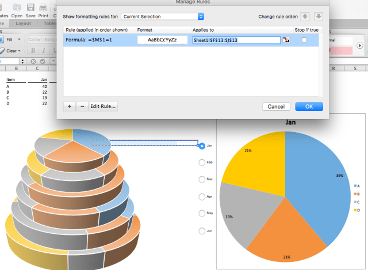This screenshot has height=270, width=368.
Task: Click column C header
Action: tap(37, 68)
